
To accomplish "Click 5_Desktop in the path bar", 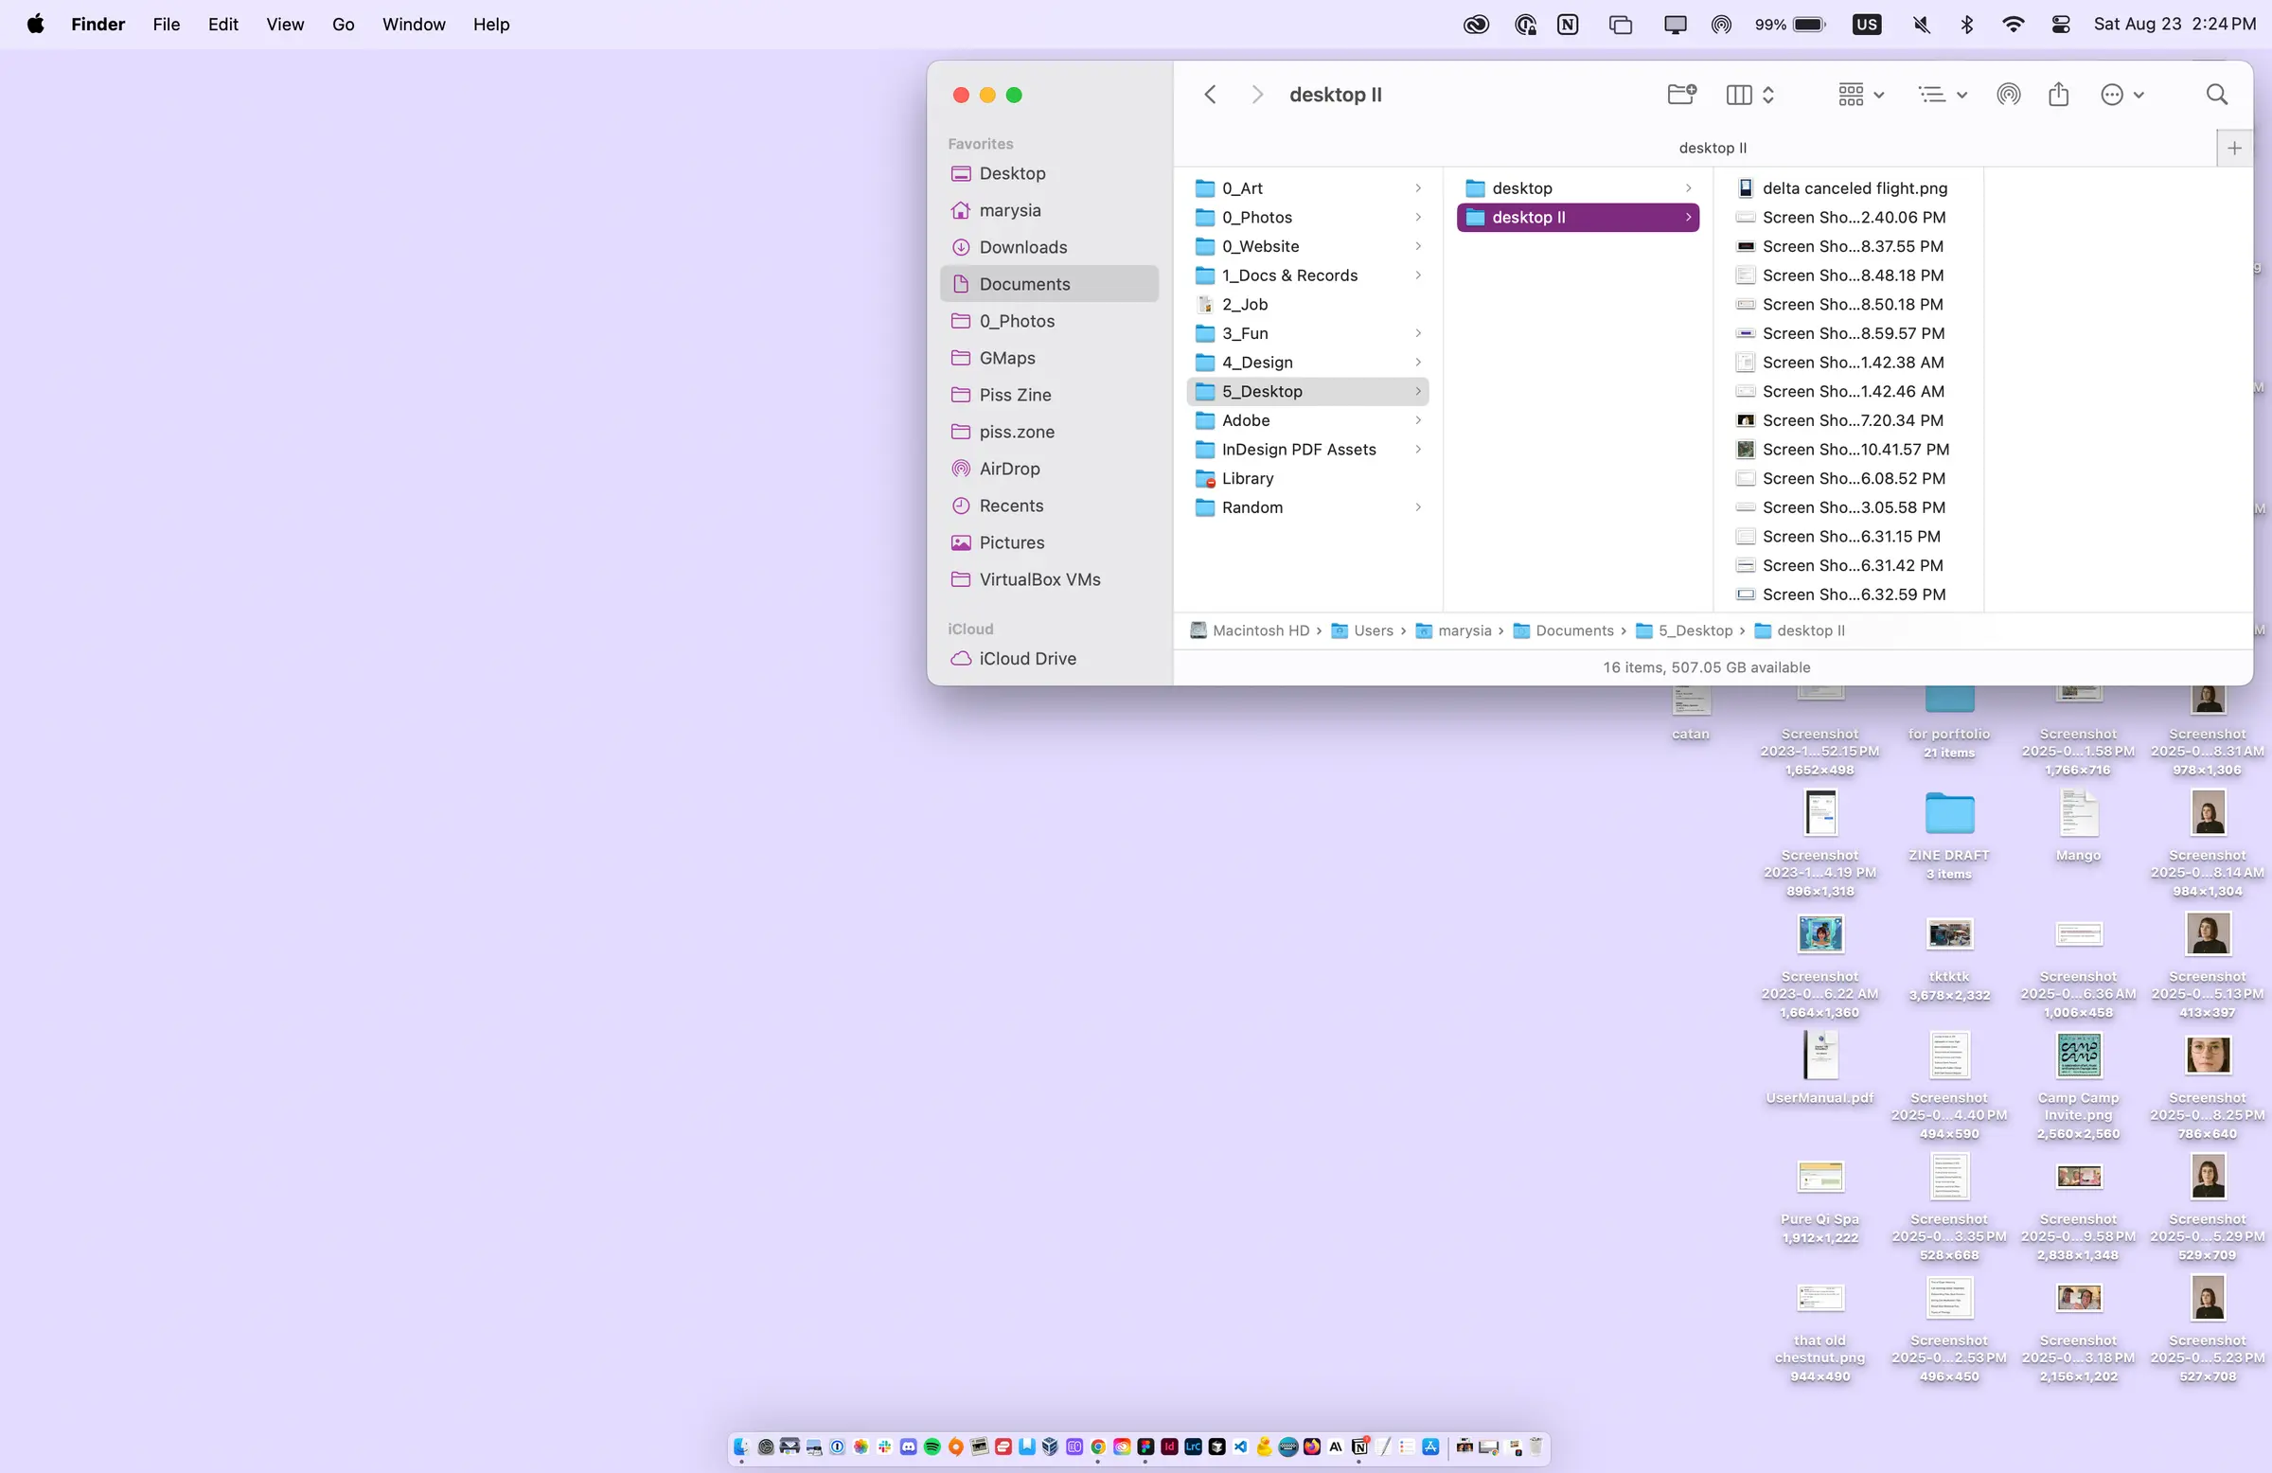I will point(1695,631).
